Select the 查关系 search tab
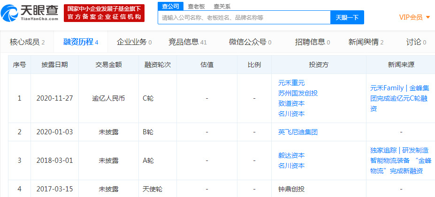The height and width of the screenshot is (197, 435). pos(222,7)
